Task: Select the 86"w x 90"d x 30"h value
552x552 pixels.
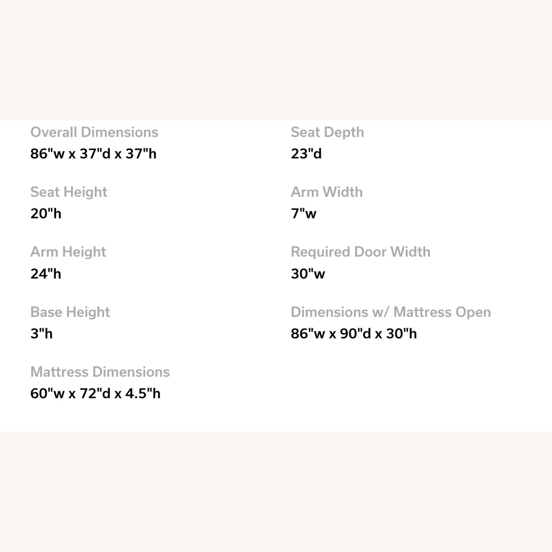Action: pyautogui.click(x=354, y=333)
